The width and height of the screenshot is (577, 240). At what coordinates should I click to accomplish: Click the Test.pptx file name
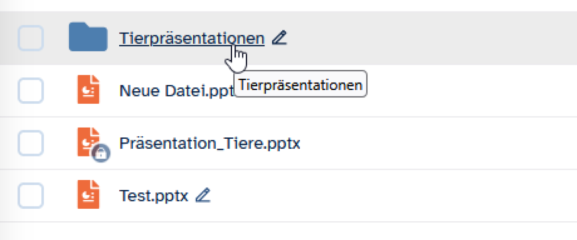tap(153, 196)
